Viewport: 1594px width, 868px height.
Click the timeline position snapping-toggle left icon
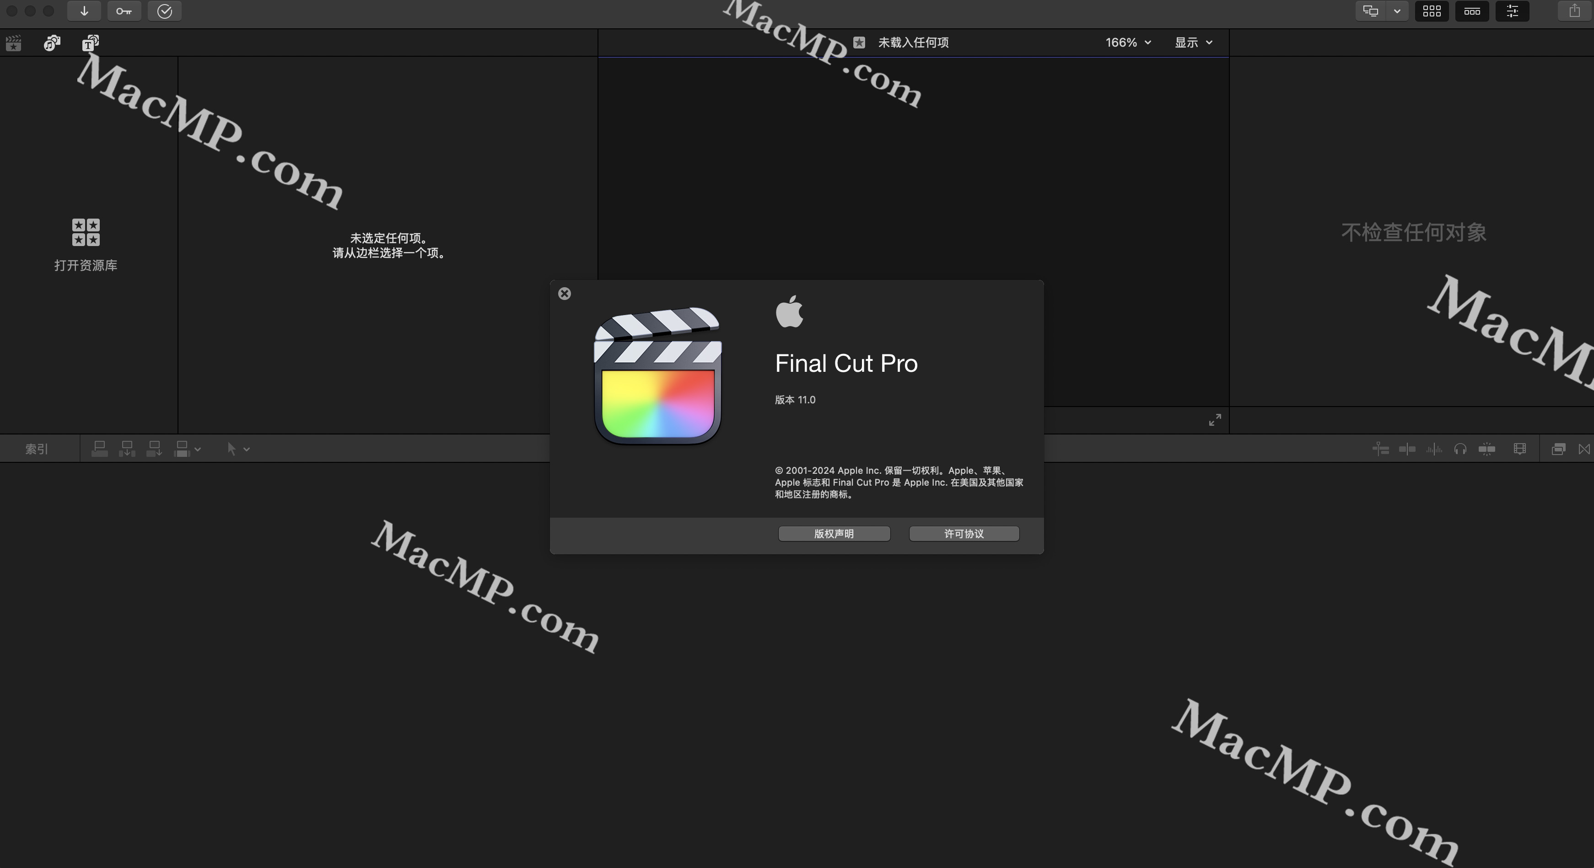click(1380, 449)
